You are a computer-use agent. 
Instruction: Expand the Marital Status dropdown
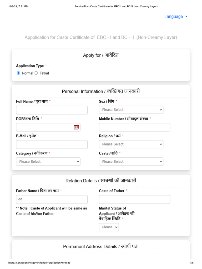coord(109,227)
